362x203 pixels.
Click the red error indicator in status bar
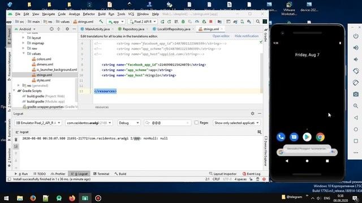pyautogui.click(x=264, y=179)
